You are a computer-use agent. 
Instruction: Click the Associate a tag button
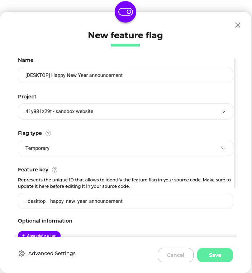pyautogui.click(x=39, y=234)
